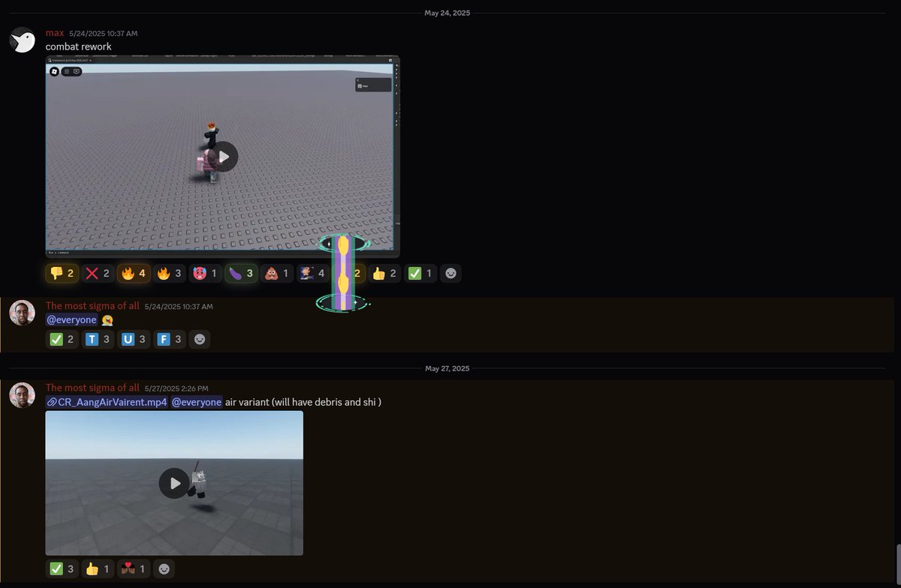Click the avatar beside the 10:37 AM @everyone message
This screenshot has width=901, height=588.
[23, 313]
